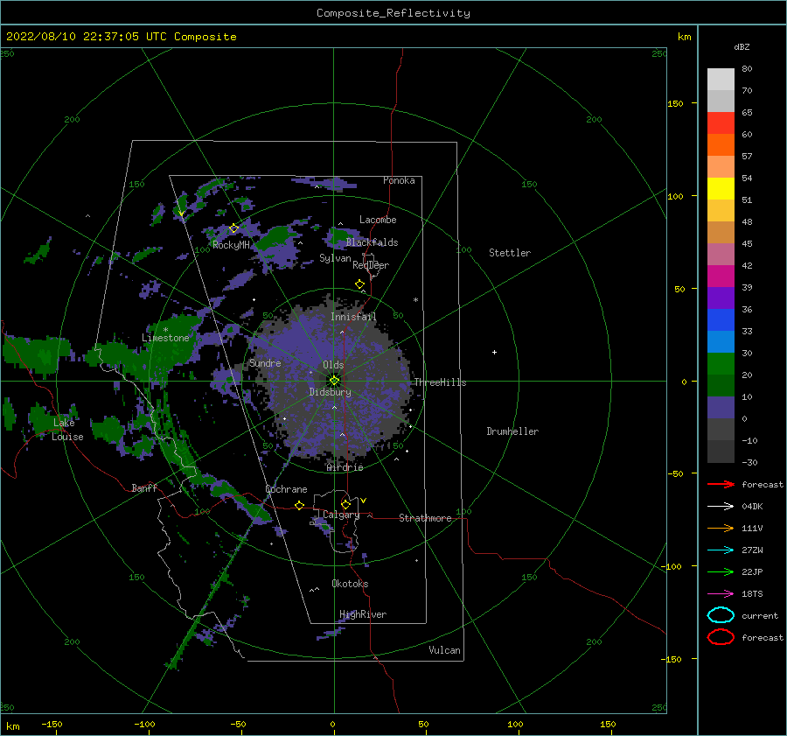Select the cyan 27ZW arrow icon

(x=721, y=550)
